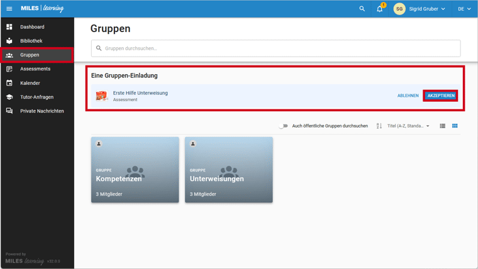This screenshot has width=478, height=269.
Task: Accept the group invitation with Akzeptieren
Action: [440, 96]
